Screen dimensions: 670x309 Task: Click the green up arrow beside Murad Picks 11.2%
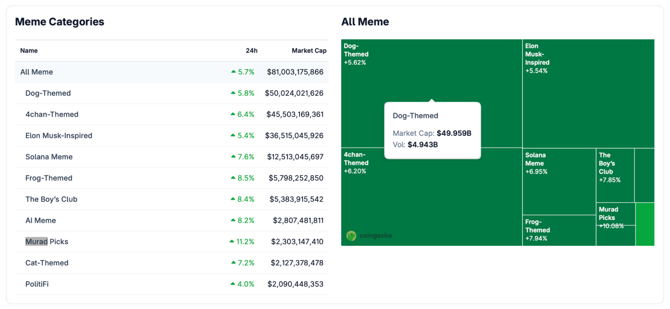pyautogui.click(x=232, y=241)
